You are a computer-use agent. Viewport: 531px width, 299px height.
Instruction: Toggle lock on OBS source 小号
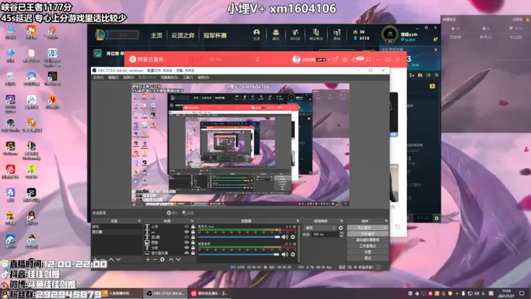pyautogui.click(x=192, y=227)
